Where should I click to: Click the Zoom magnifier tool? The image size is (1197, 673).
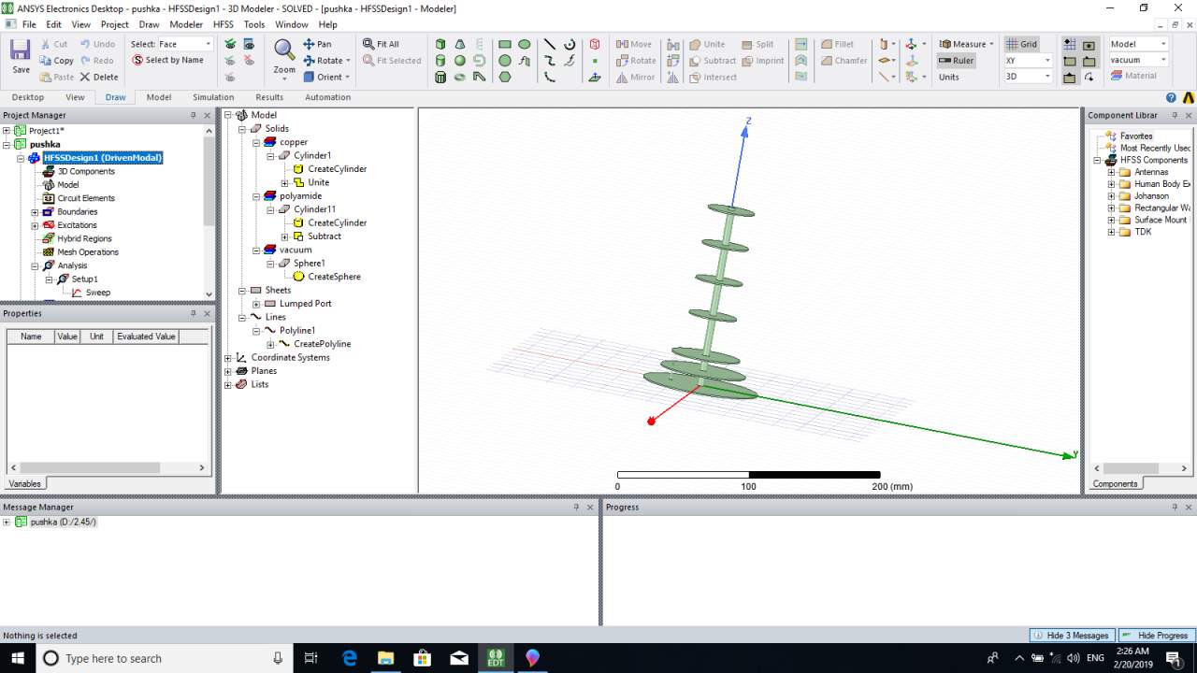click(284, 50)
